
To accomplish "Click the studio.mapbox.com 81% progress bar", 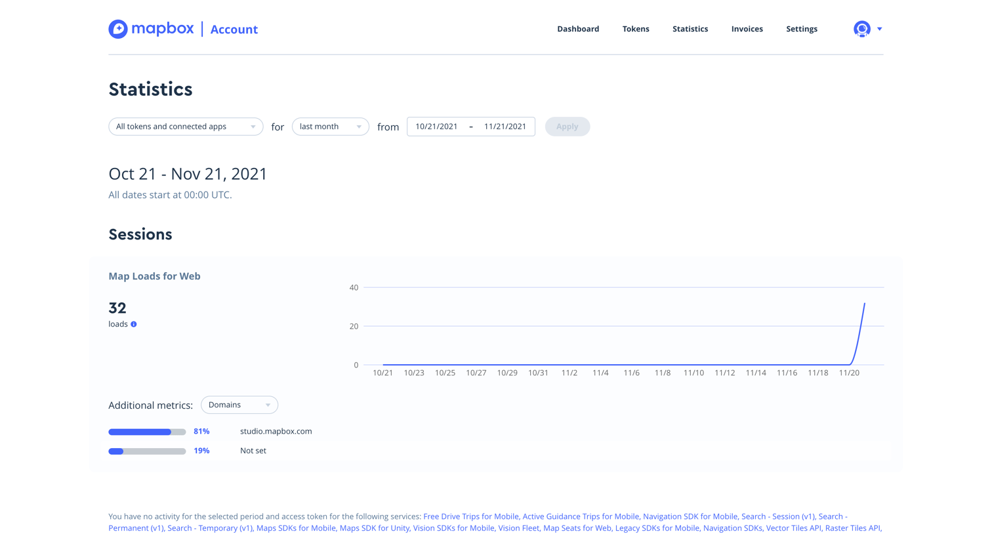I will (x=147, y=432).
